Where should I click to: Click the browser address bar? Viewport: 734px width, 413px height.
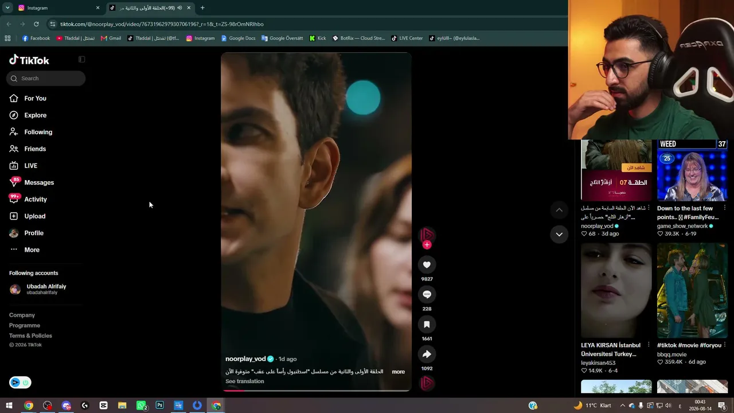pyautogui.click(x=304, y=24)
